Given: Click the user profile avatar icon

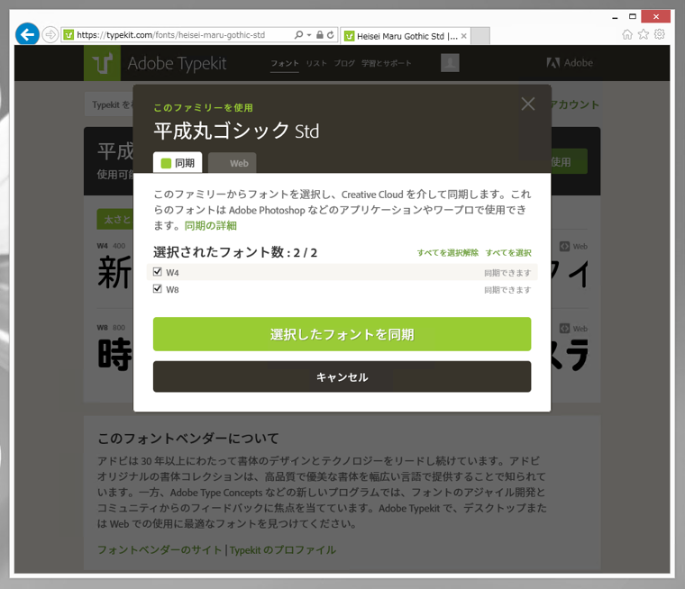Looking at the screenshot, I should pos(450,63).
